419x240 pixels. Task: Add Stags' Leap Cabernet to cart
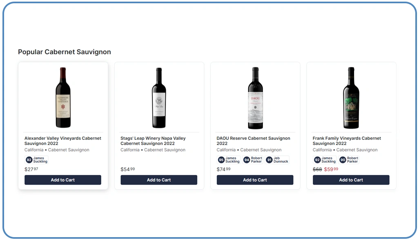159,180
